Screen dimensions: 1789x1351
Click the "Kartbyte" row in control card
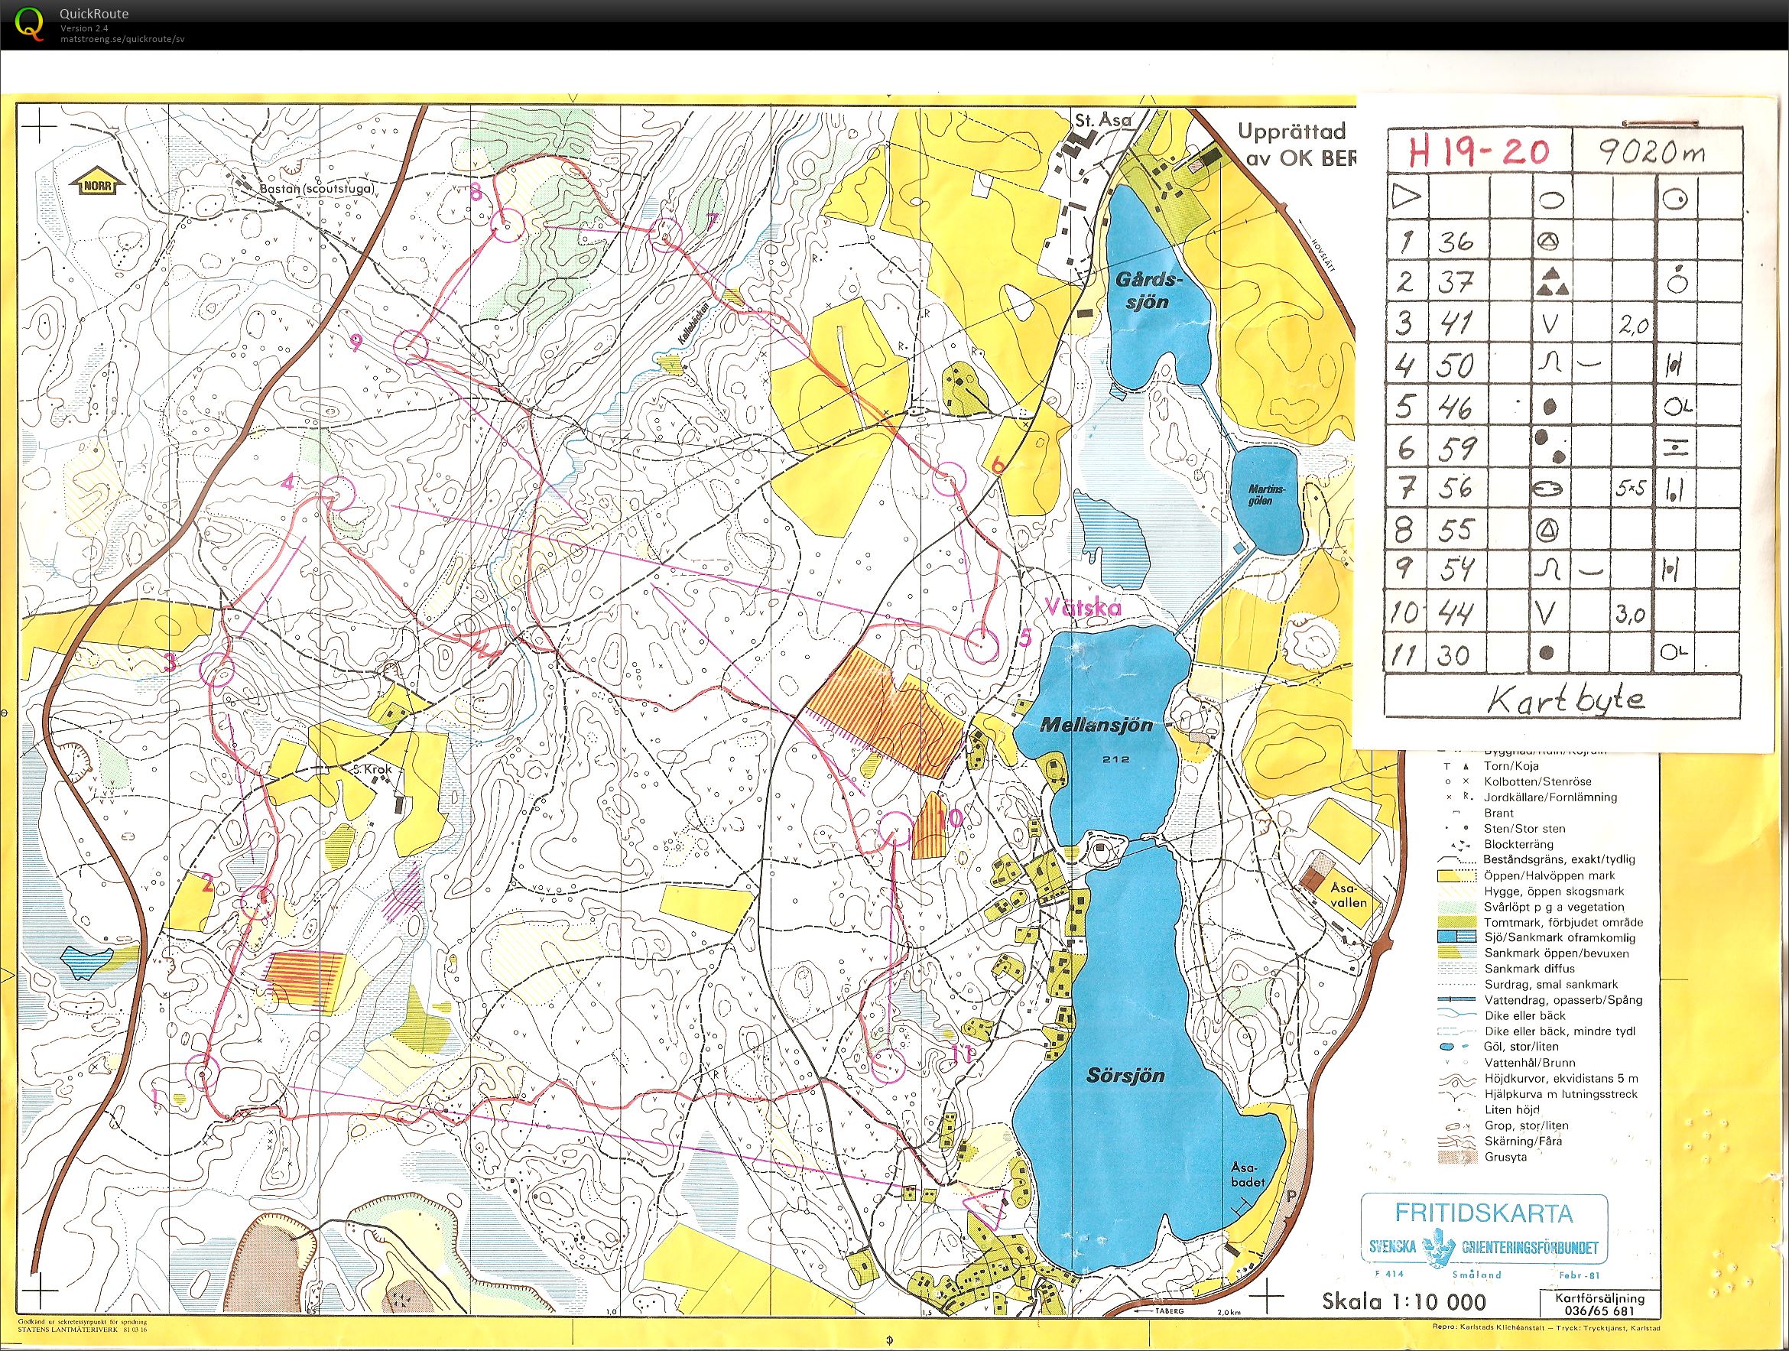tap(1563, 698)
